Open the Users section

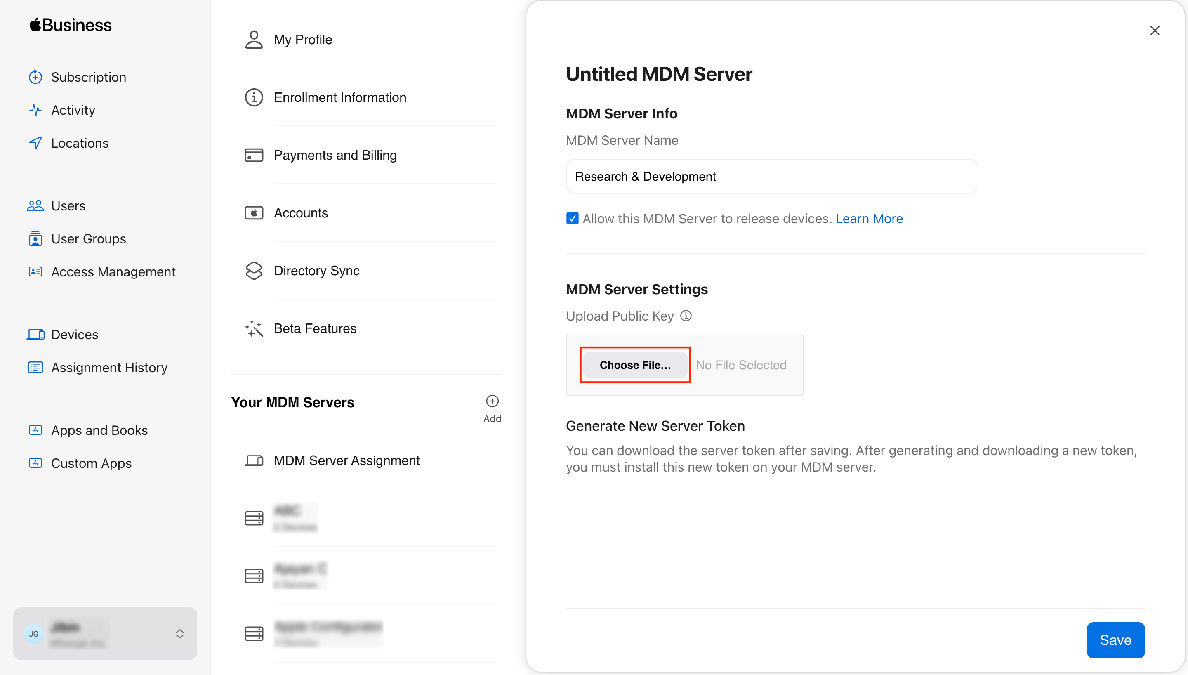[68, 205]
